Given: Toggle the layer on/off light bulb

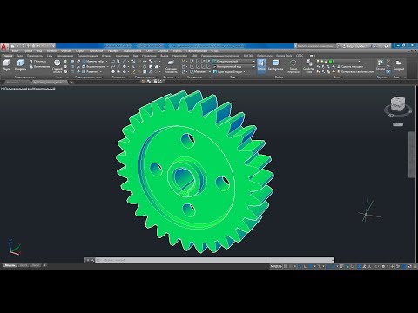Looking at the screenshot, I should (x=318, y=62).
